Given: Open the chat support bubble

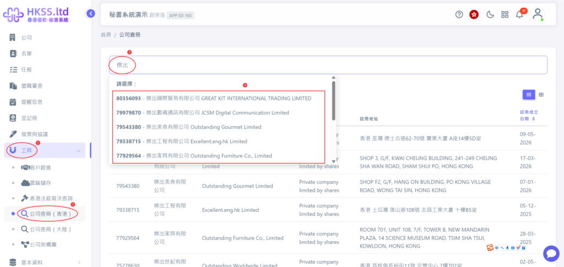Looking at the screenshot, I should point(551,254).
